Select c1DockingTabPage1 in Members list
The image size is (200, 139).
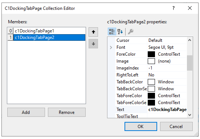coord(49,31)
